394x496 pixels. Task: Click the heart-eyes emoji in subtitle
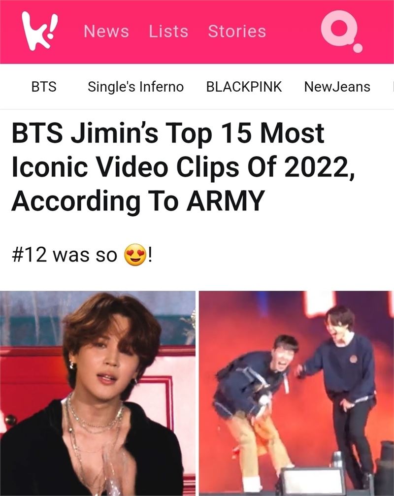(135, 255)
